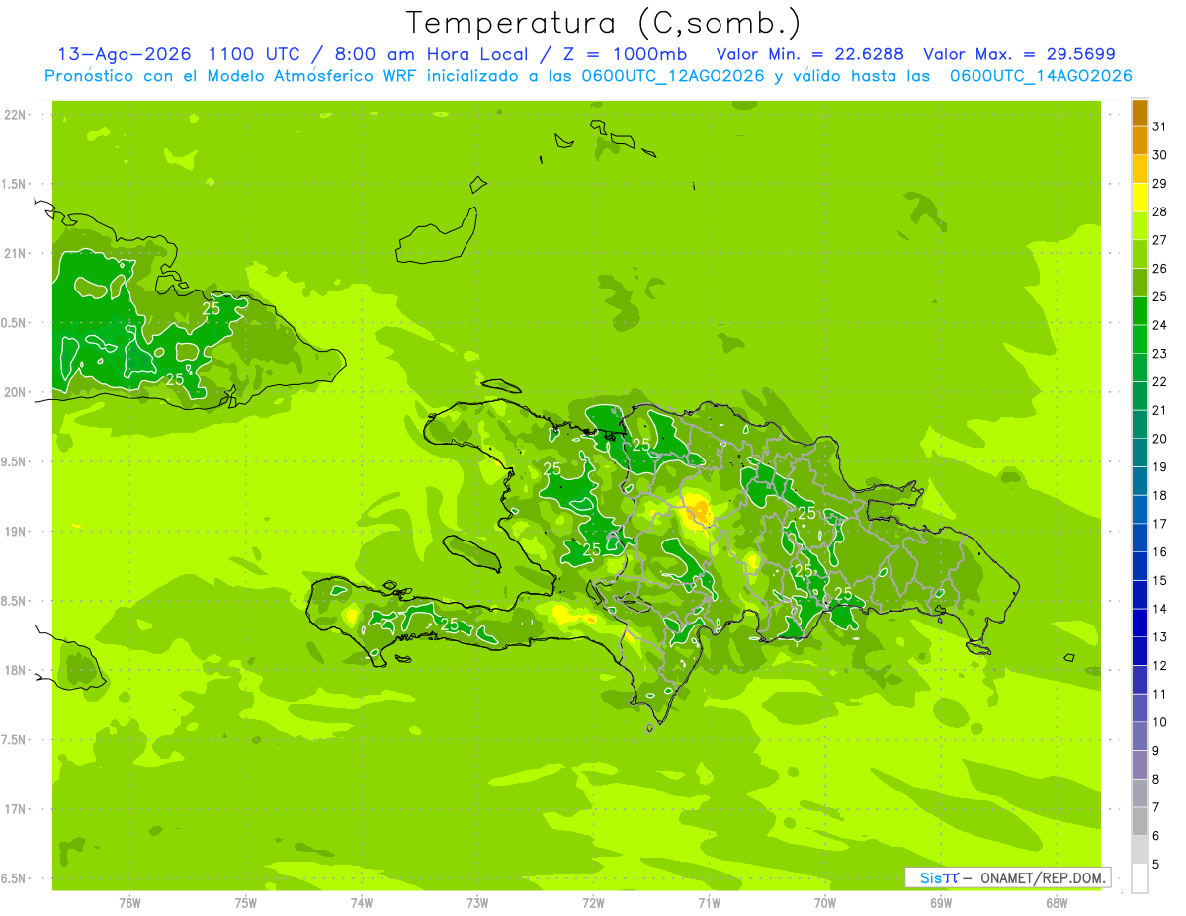The image size is (1186, 916).
Task: Pick the teal swatch between 19 and 20
Action: (x=1140, y=454)
